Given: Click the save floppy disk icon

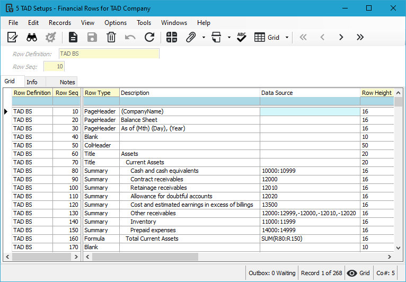Looking at the screenshot, I should click(92, 37).
